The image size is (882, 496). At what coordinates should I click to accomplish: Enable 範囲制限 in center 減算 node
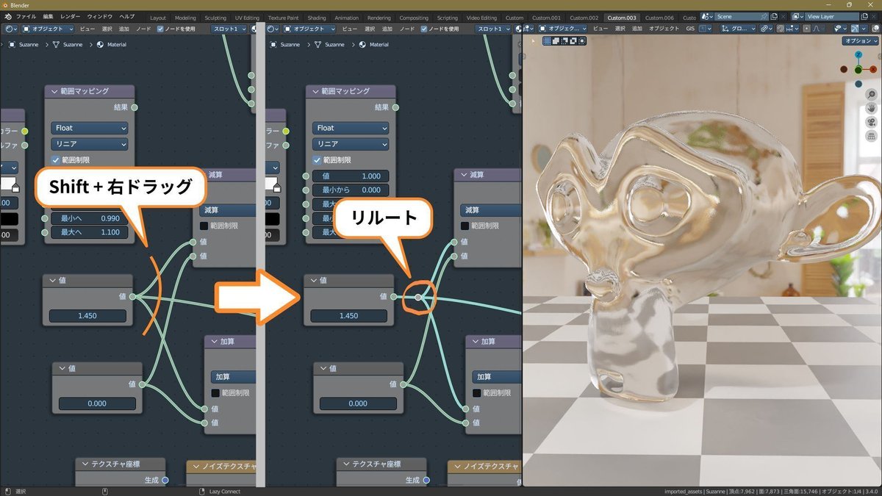[466, 226]
